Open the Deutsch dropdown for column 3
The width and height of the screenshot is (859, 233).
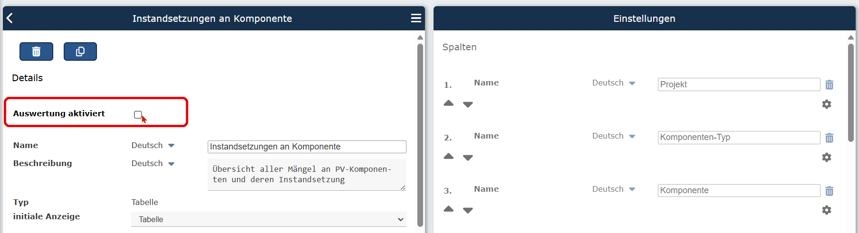tap(614, 189)
